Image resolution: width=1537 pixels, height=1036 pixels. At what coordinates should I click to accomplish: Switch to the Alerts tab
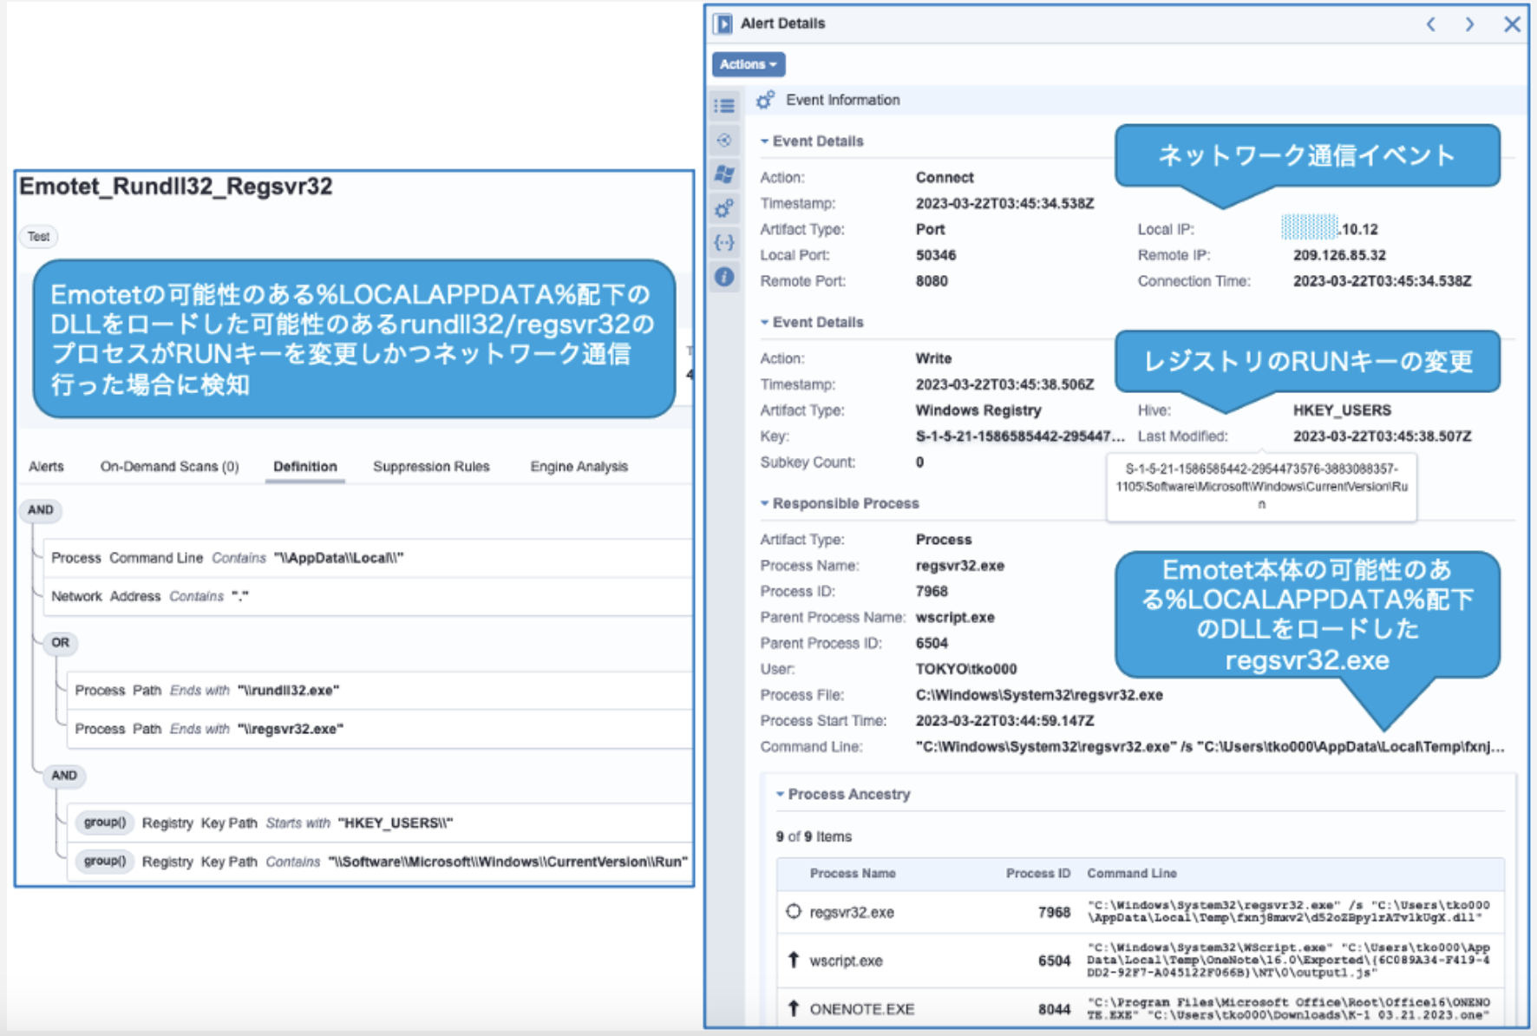tap(46, 466)
